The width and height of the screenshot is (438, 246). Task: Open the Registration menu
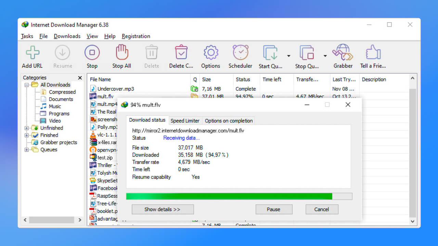click(x=136, y=36)
